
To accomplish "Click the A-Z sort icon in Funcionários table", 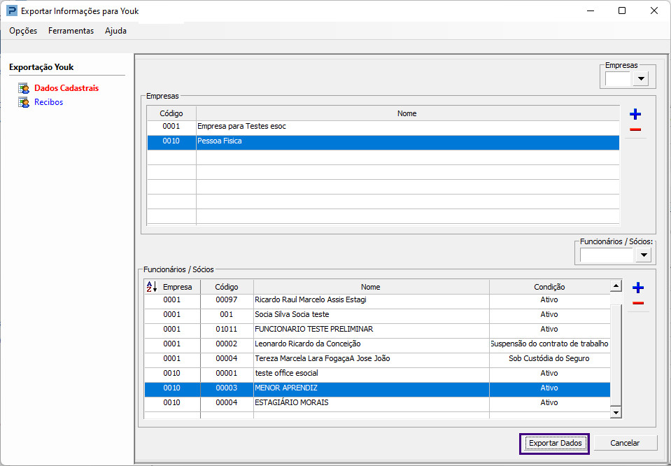I will coord(151,287).
